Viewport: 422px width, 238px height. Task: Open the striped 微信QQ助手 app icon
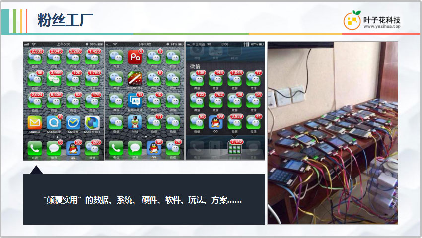pyautogui.click(x=135, y=79)
